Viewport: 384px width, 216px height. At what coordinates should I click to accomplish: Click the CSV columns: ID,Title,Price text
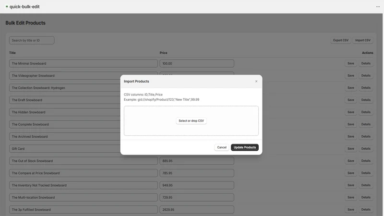coord(143,95)
